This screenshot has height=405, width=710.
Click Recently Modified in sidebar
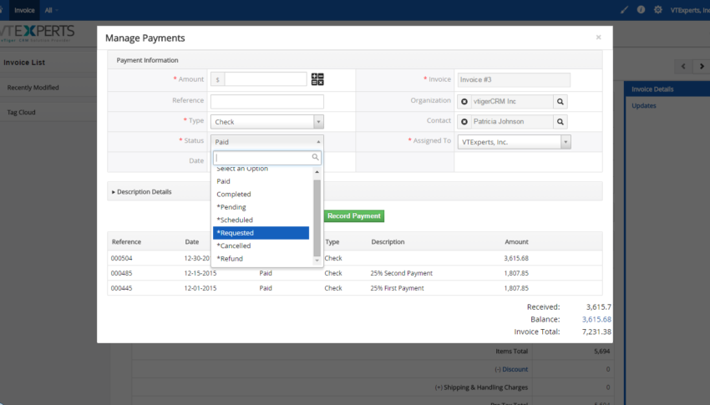click(33, 88)
